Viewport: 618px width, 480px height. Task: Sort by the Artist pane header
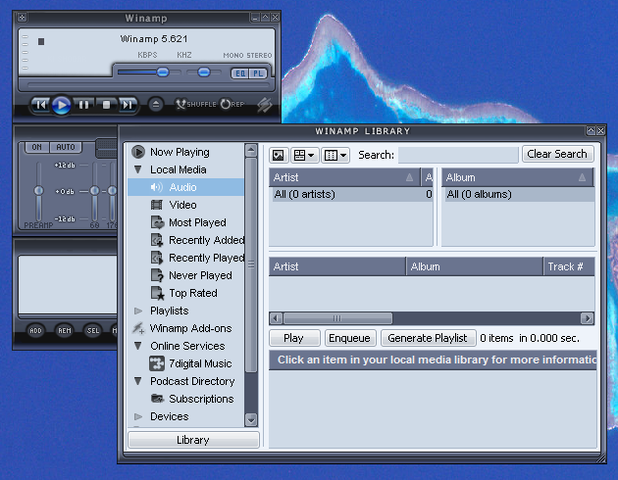[344, 177]
